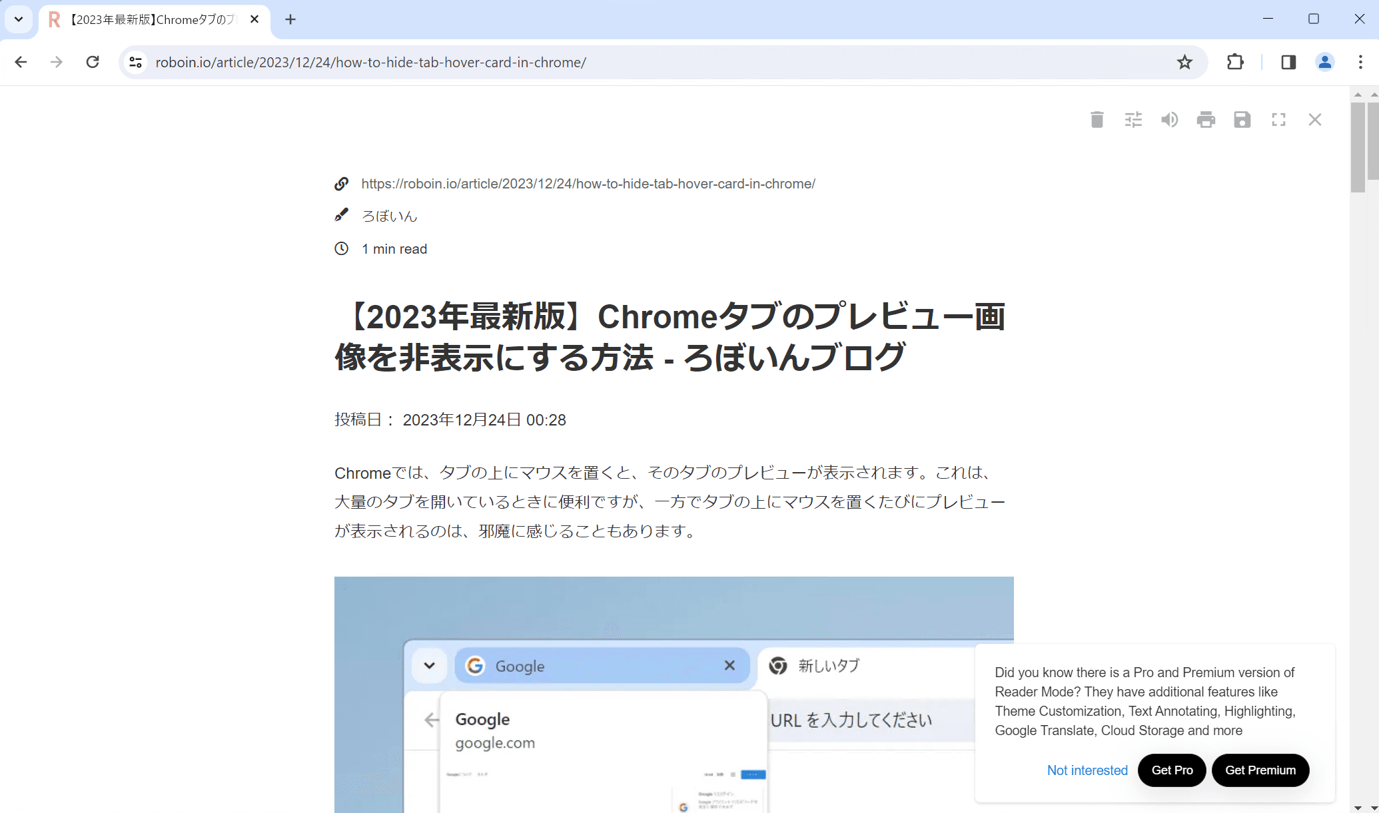The image size is (1379, 813).
Task: Click the tab preview screenshot image
Action: (x=674, y=694)
